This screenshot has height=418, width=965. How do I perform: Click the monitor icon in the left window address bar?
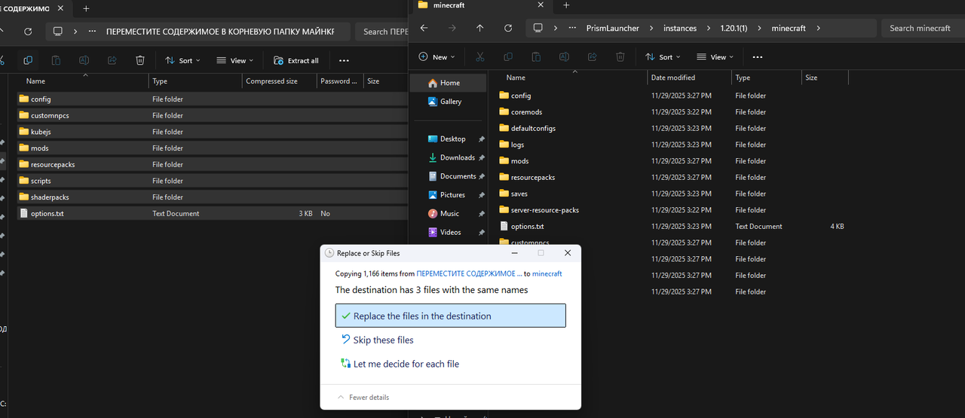tap(57, 32)
